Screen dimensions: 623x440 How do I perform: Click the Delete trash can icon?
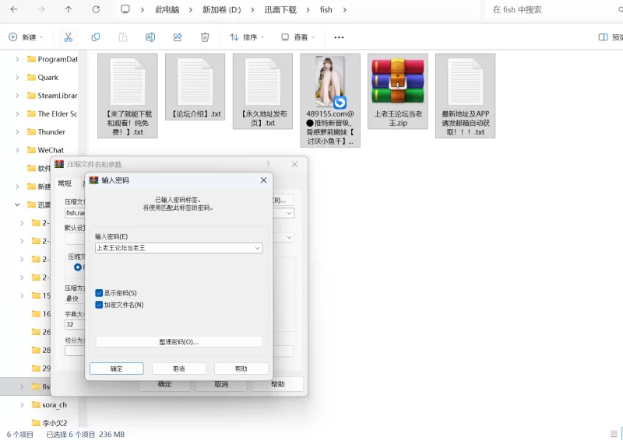click(204, 37)
